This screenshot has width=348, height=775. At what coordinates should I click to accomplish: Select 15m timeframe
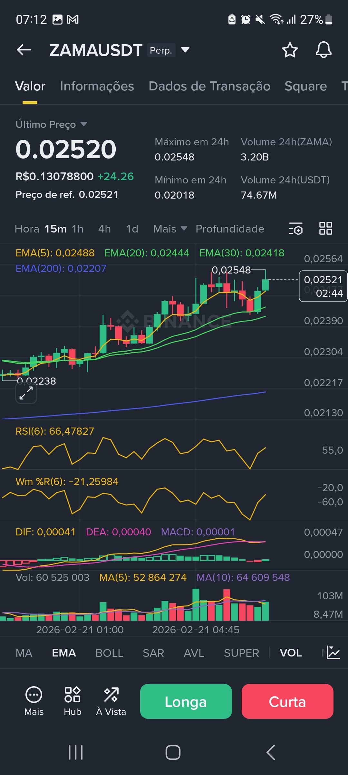55,229
